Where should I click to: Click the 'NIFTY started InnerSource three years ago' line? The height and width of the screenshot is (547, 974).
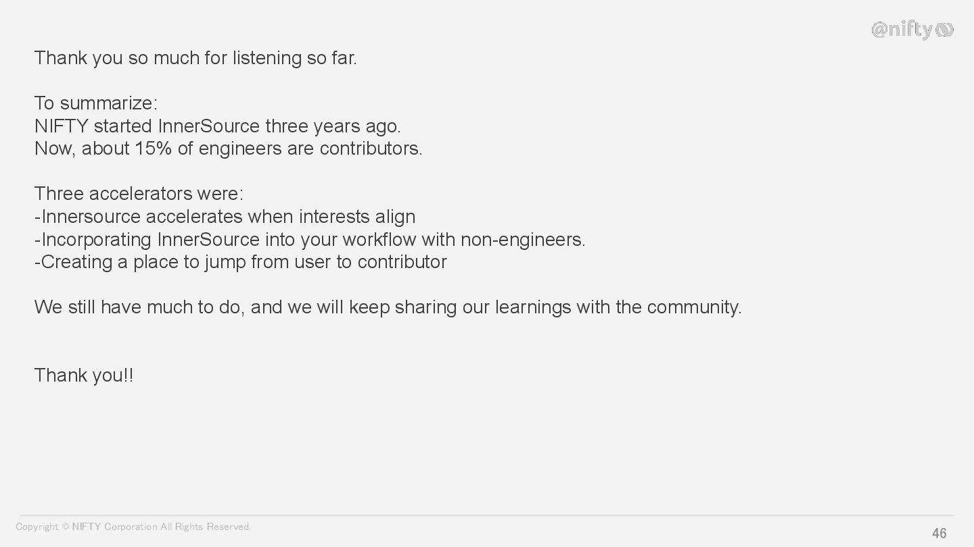point(217,126)
